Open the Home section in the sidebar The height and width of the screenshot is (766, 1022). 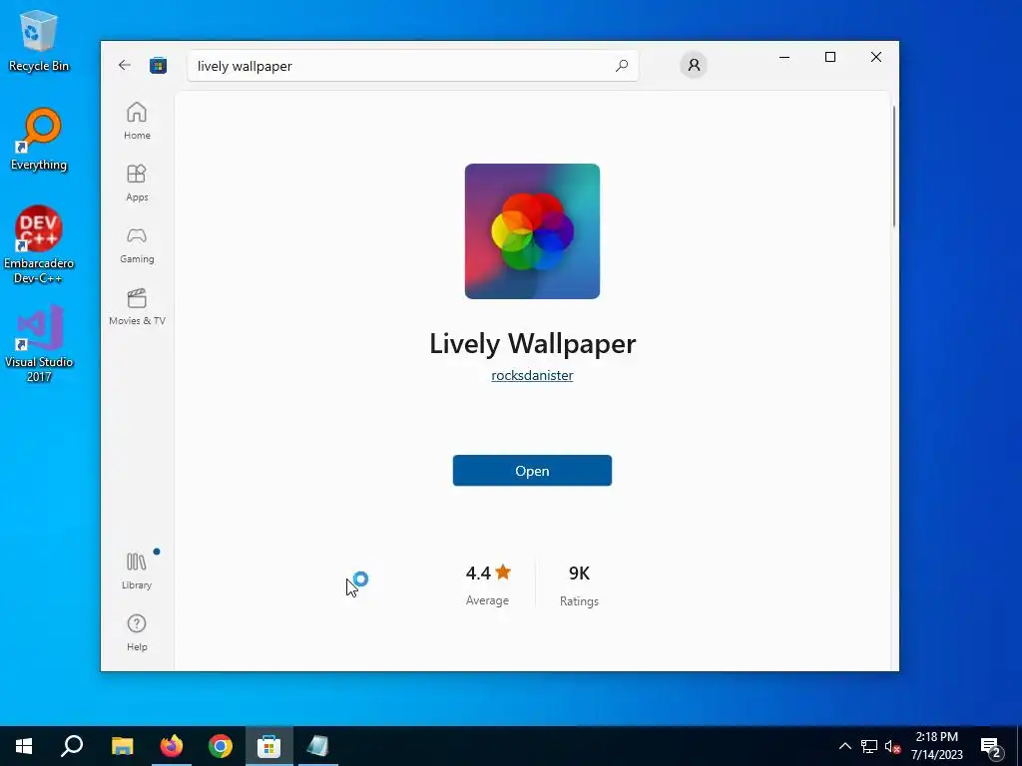click(x=137, y=121)
